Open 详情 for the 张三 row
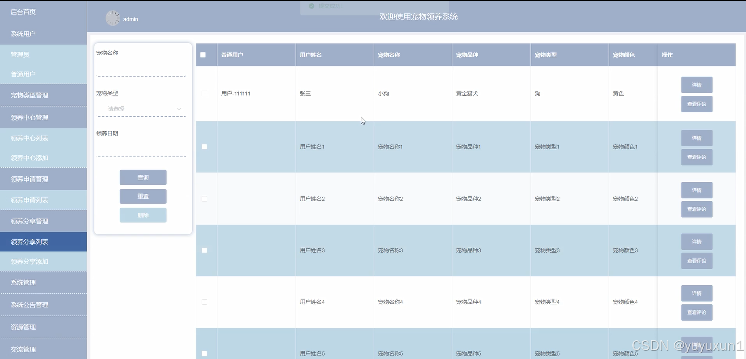This screenshot has height=359, width=746. (697, 85)
